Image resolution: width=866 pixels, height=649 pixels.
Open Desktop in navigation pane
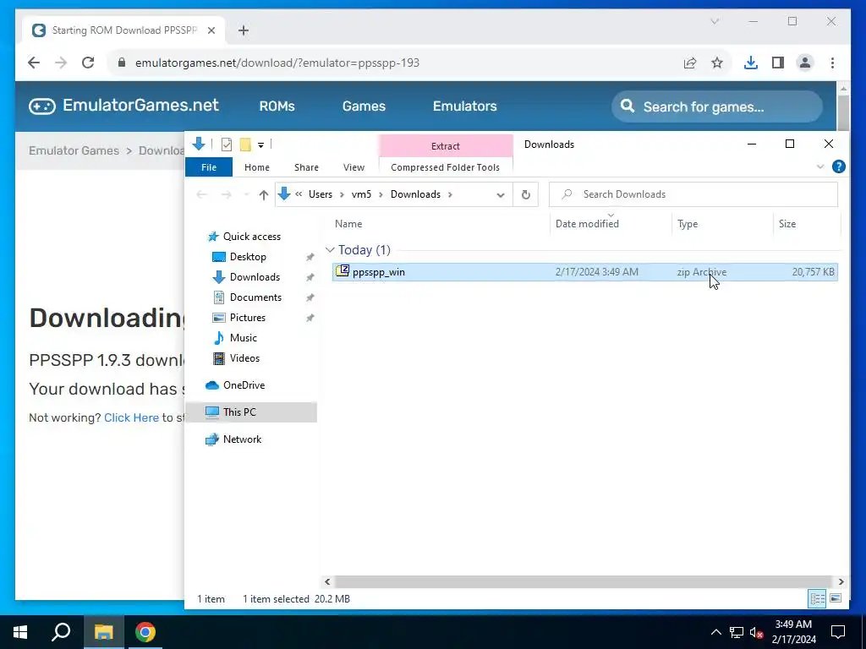248,257
